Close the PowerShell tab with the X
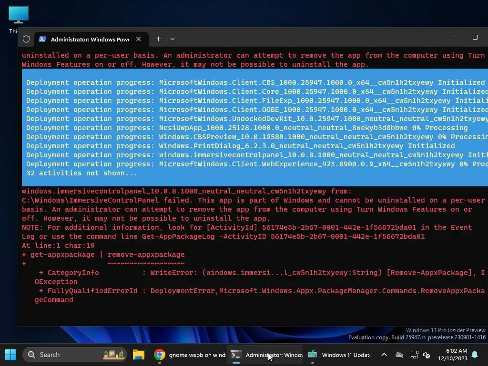 pos(139,39)
